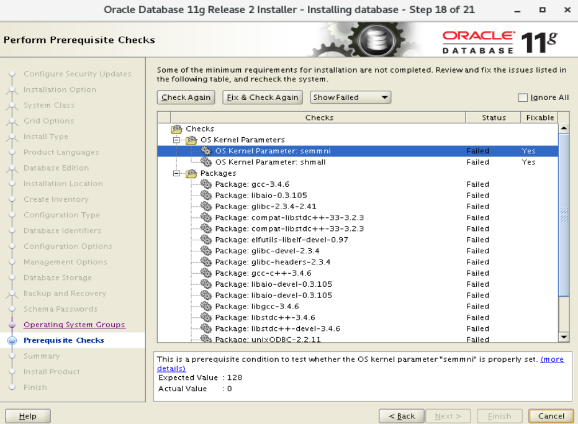The height and width of the screenshot is (424, 578).
Task: Click gear icon beside libstdc++-3.4.6 package
Action: (x=206, y=317)
